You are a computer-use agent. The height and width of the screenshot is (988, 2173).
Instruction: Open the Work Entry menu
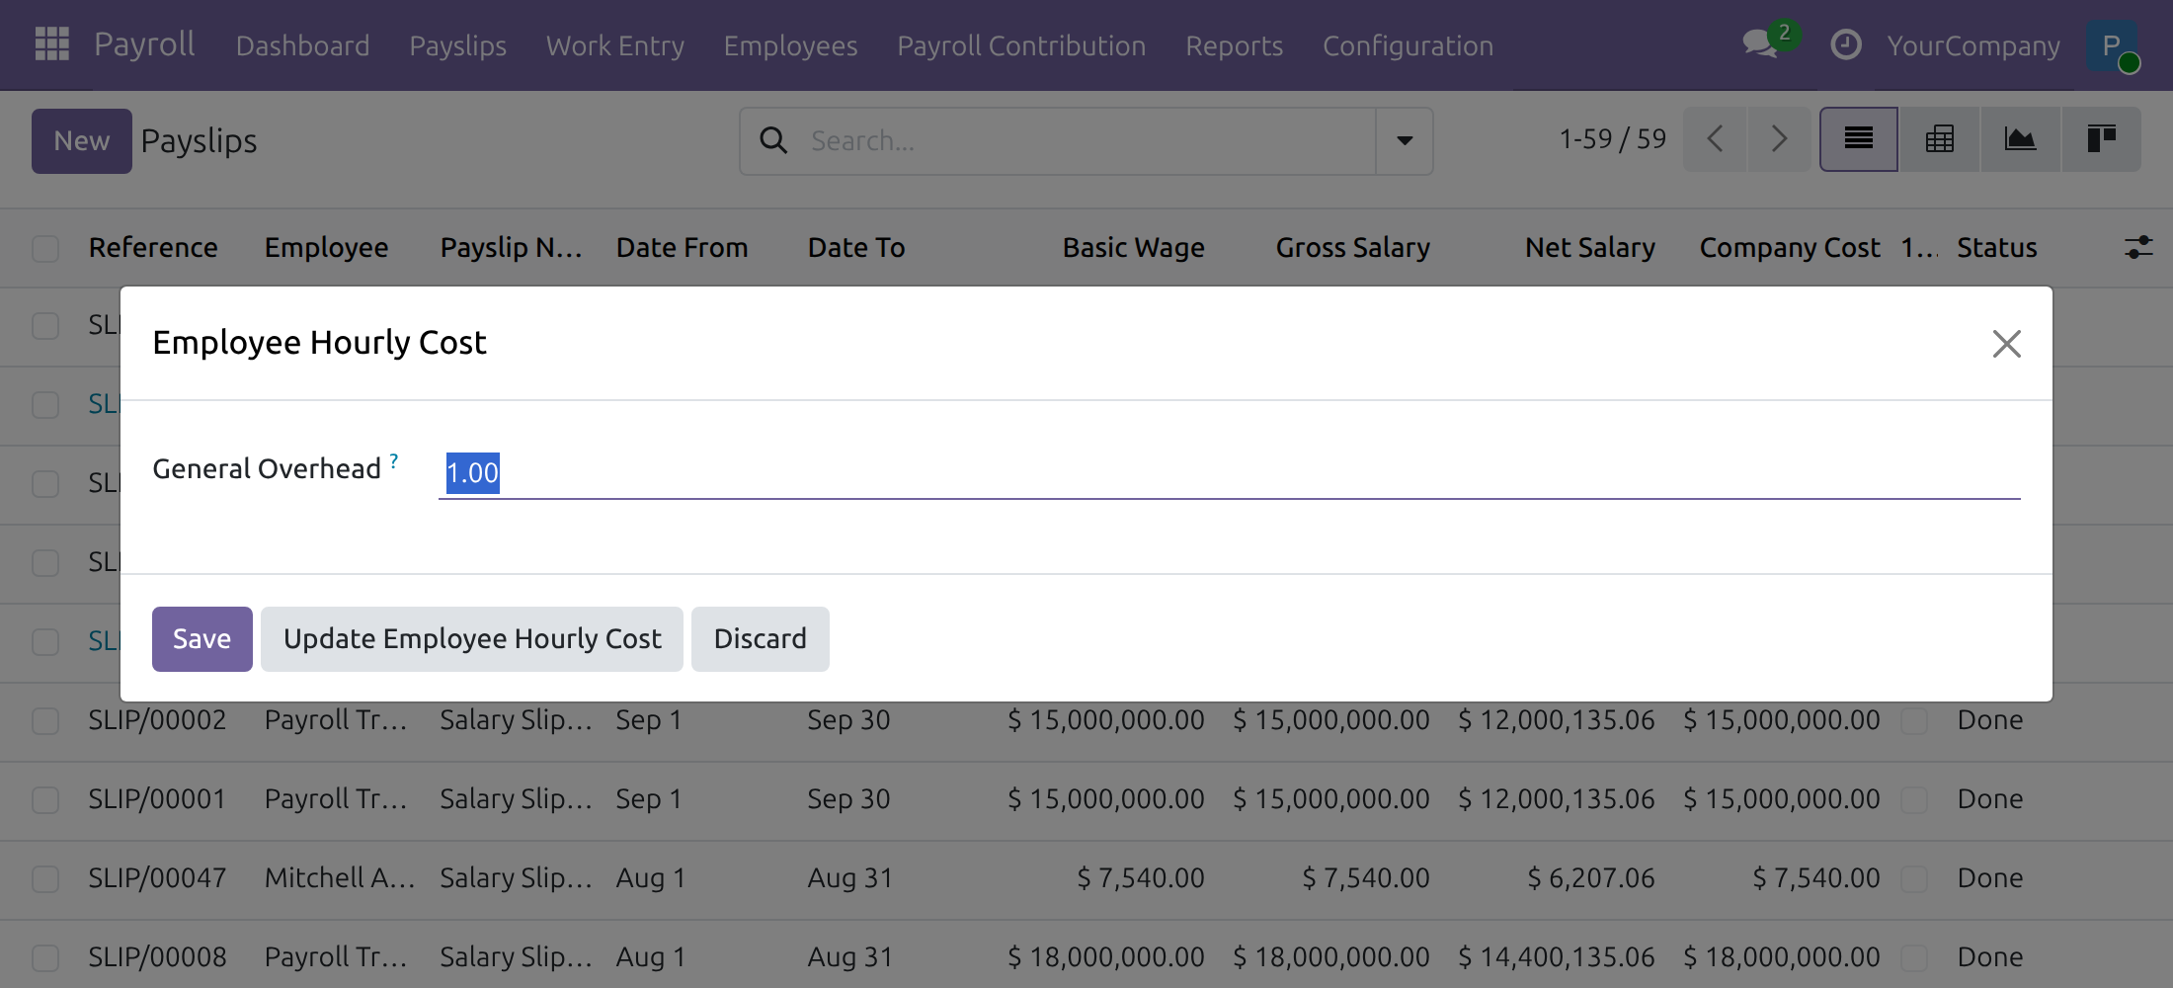614,45
